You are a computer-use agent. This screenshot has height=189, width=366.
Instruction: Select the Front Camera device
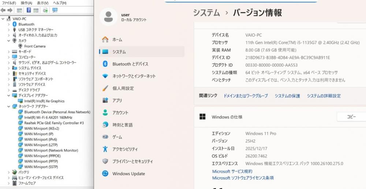click(35, 46)
